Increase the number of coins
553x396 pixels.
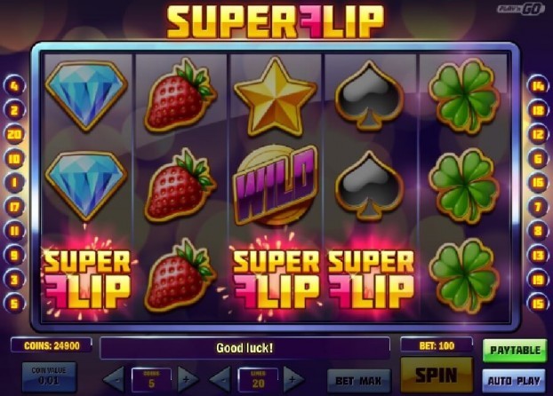click(188, 379)
